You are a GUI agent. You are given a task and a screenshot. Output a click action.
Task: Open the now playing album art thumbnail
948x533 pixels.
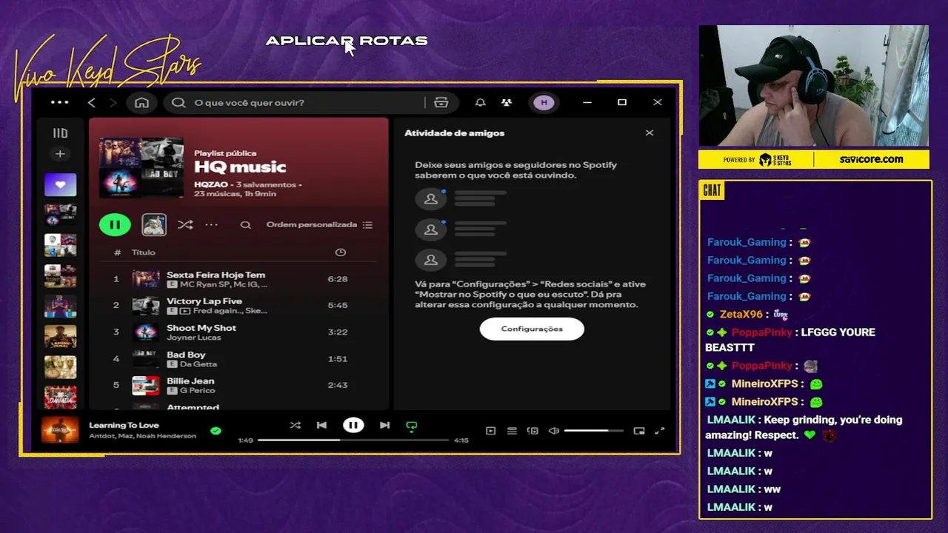[x=60, y=429]
